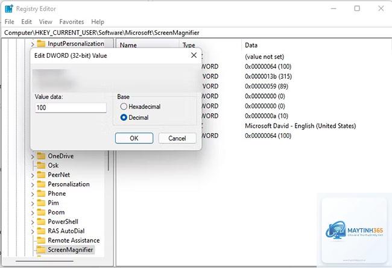The height and width of the screenshot is (268, 392).
Task: Expand the RAS AutoDial key
Action: [x=33, y=232]
